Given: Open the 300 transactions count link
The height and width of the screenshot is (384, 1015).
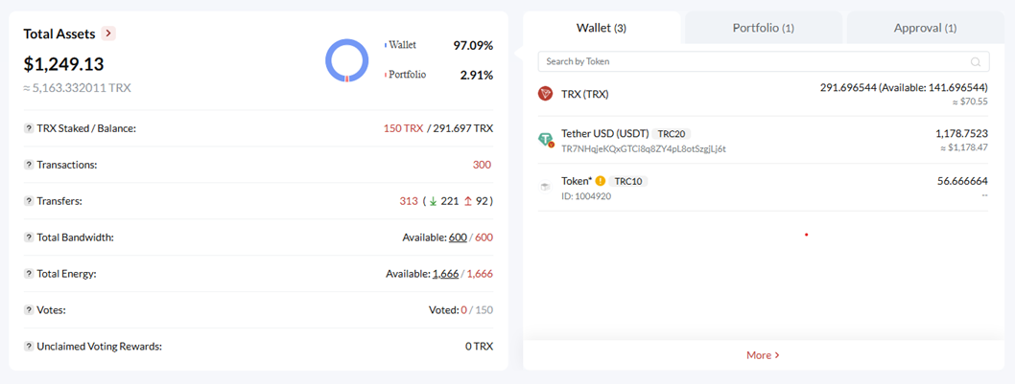Looking at the screenshot, I should click(482, 165).
